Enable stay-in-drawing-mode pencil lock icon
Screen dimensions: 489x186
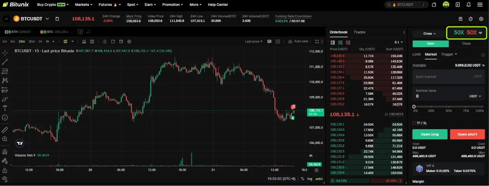pyautogui.click(x=5, y=161)
